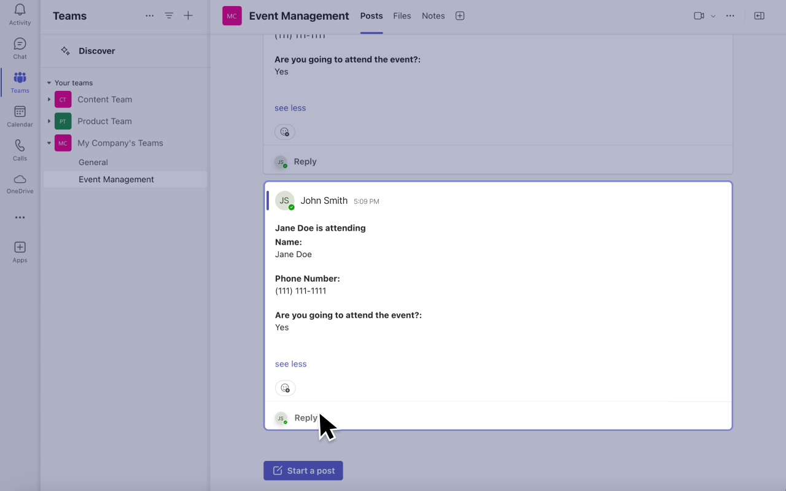Open the Activity feed
This screenshot has width=786, height=491.
[19, 15]
